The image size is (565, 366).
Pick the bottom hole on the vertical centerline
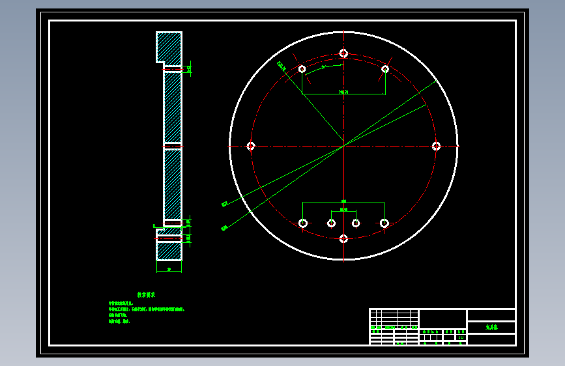(343, 238)
